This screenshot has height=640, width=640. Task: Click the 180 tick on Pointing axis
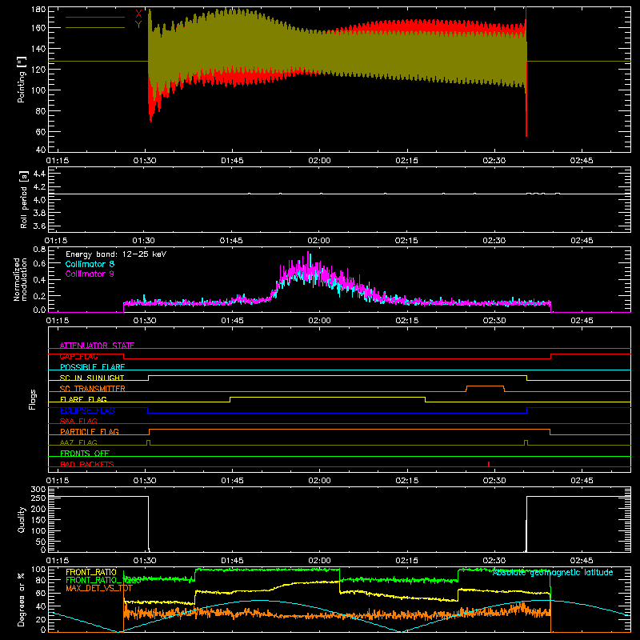point(38,10)
